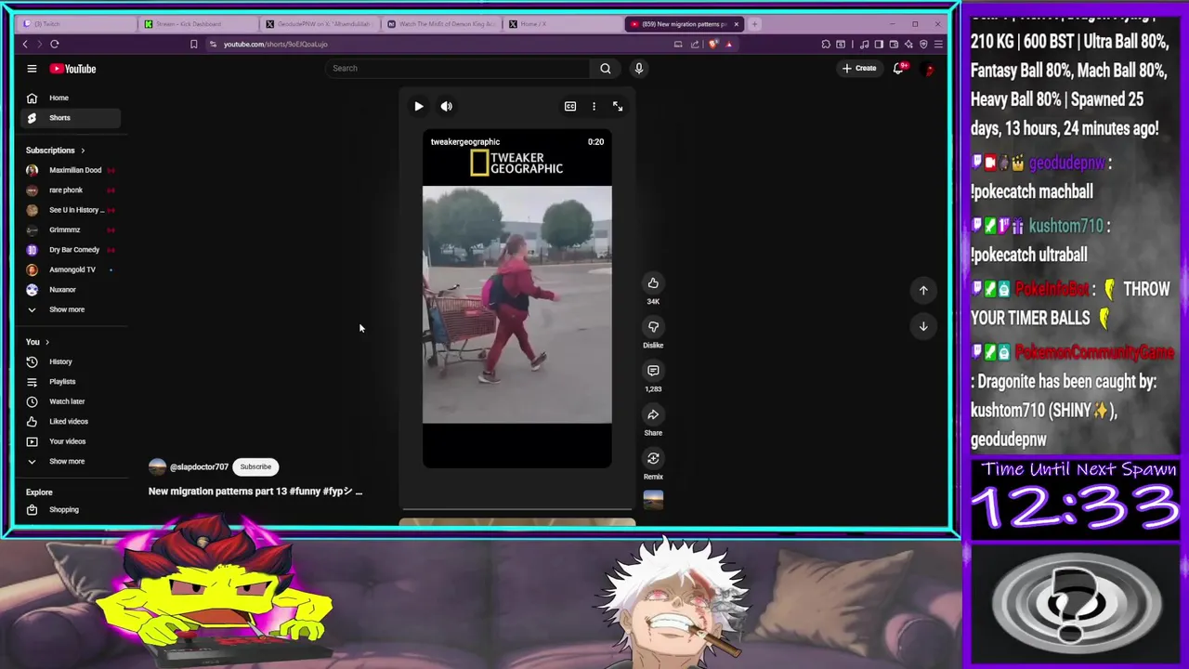Screen dimensions: 1189x669
Task: Remix this Short
Action: [x=653, y=458]
